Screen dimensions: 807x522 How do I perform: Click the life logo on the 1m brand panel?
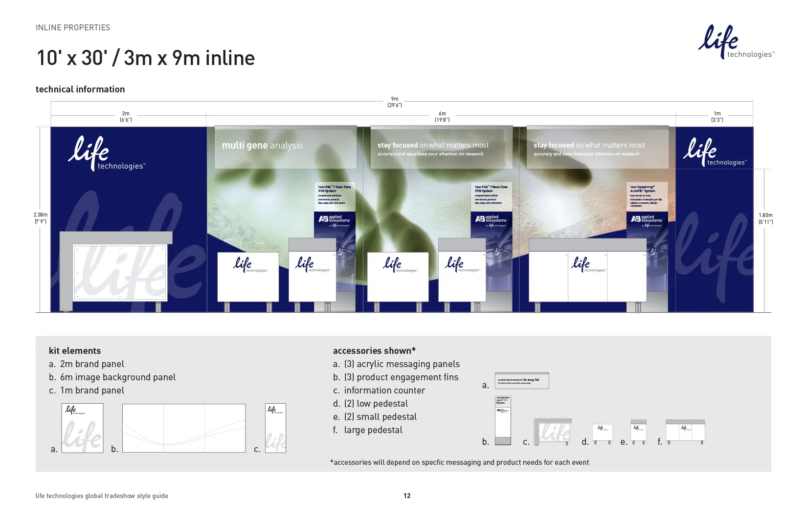(715, 152)
